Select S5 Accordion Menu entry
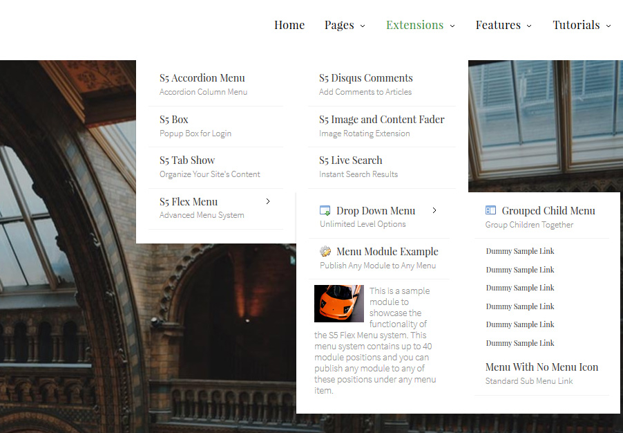The height and width of the screenshot is (433, 623). [202, 78]
